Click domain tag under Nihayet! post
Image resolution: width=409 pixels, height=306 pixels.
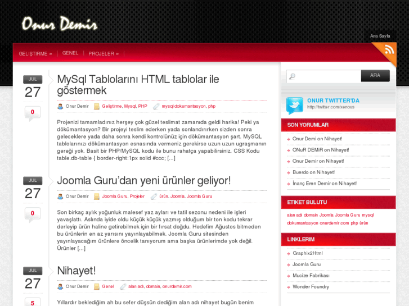[153, 286]
